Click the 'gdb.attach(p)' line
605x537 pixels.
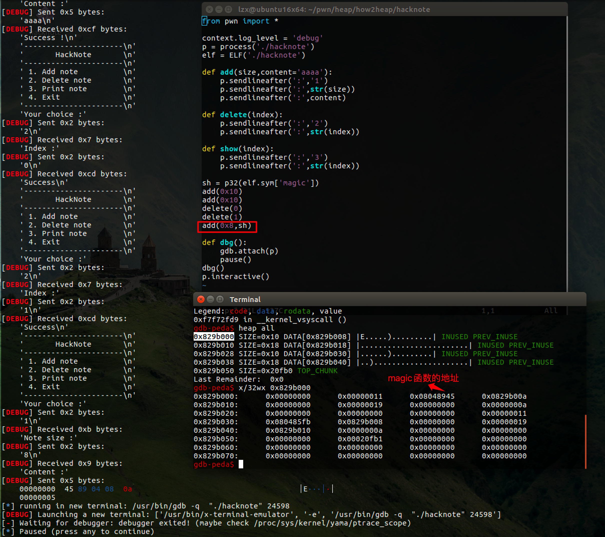(249, 251)
